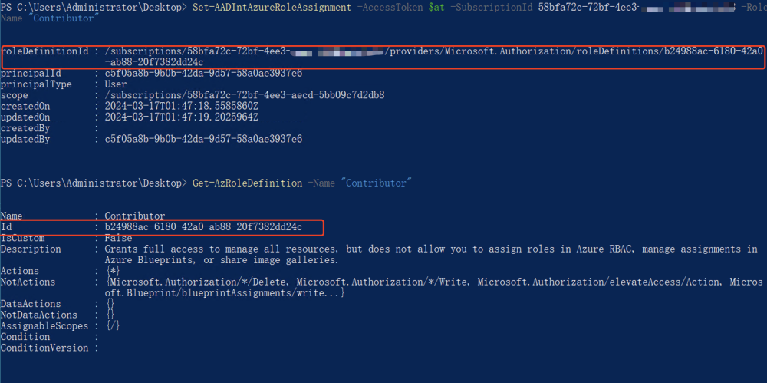Click the Id value b24988ac-6180-42a0-ab88-20f7382dd24c
This screenshot has width=767, height=383.
[x=203, y=226]
